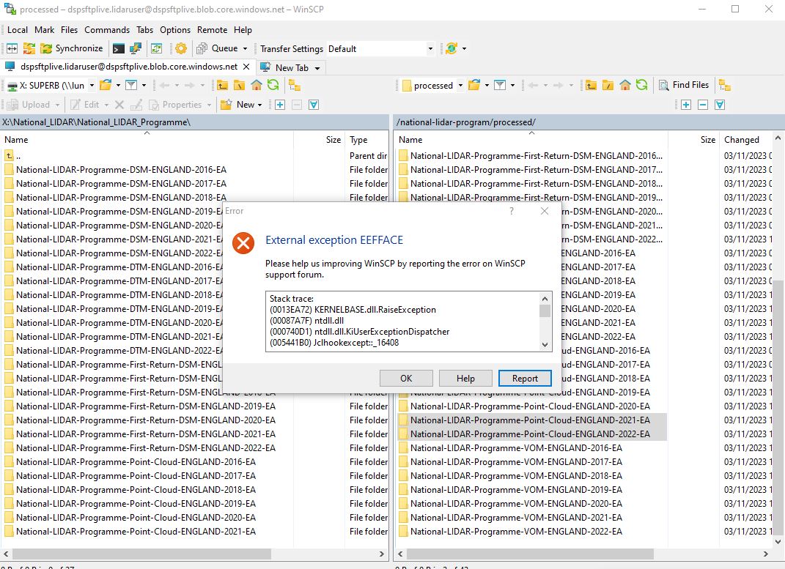Click the local panel filter icon

(130, 85)
